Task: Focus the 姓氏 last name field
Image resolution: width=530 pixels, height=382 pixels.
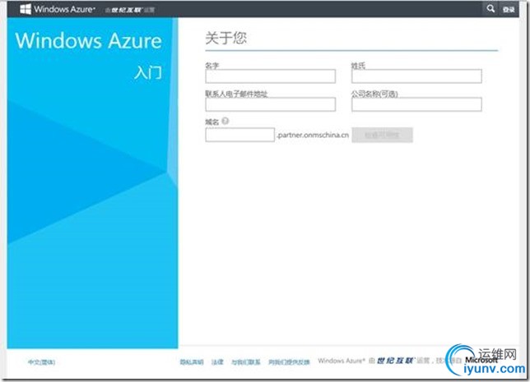Action: [x=416, y=76]
